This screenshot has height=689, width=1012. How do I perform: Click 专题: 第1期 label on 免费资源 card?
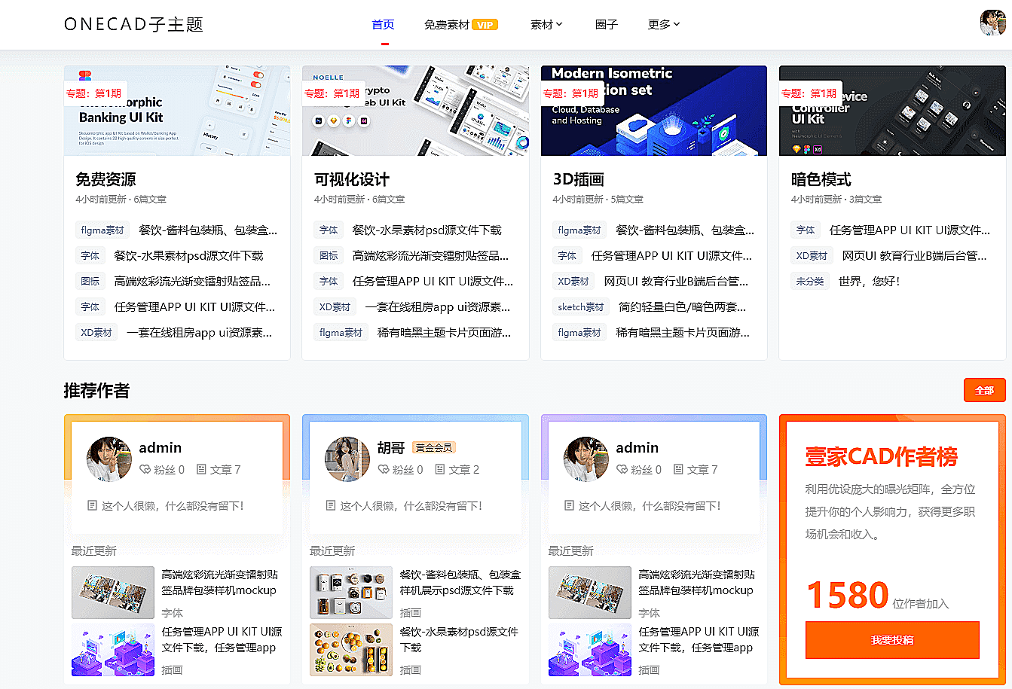(93, 93)
